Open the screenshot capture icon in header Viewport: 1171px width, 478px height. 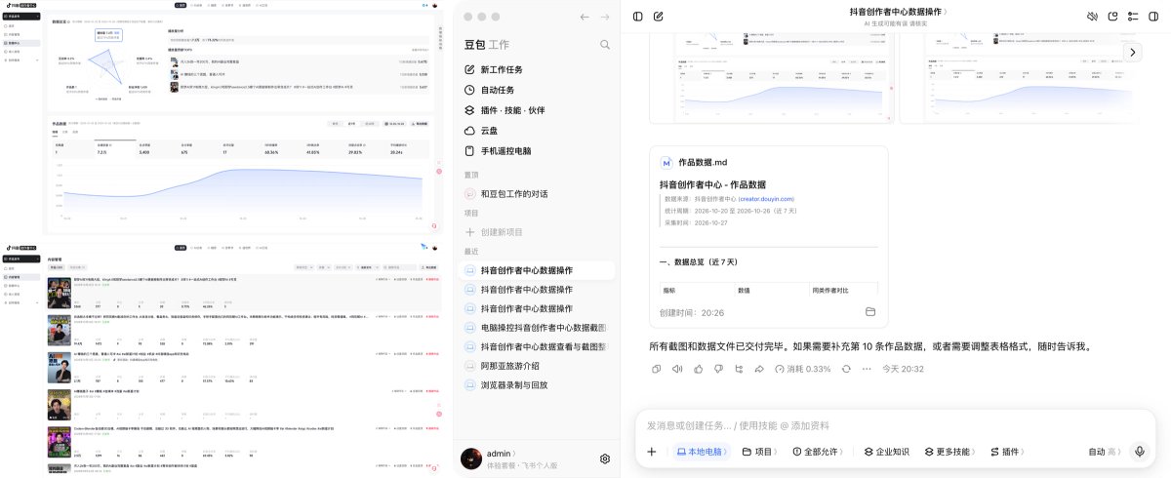[x=1112, y=17]
